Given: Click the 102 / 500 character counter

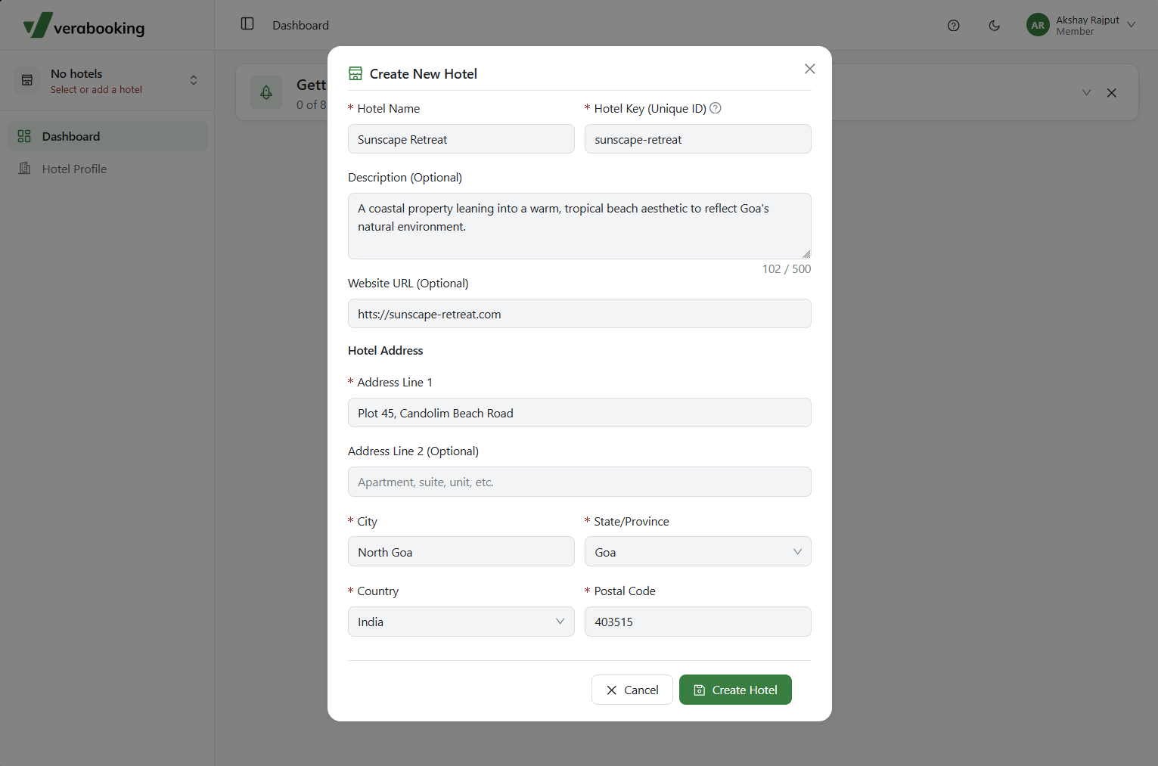Looking at the screenshot, I should 787,269.
